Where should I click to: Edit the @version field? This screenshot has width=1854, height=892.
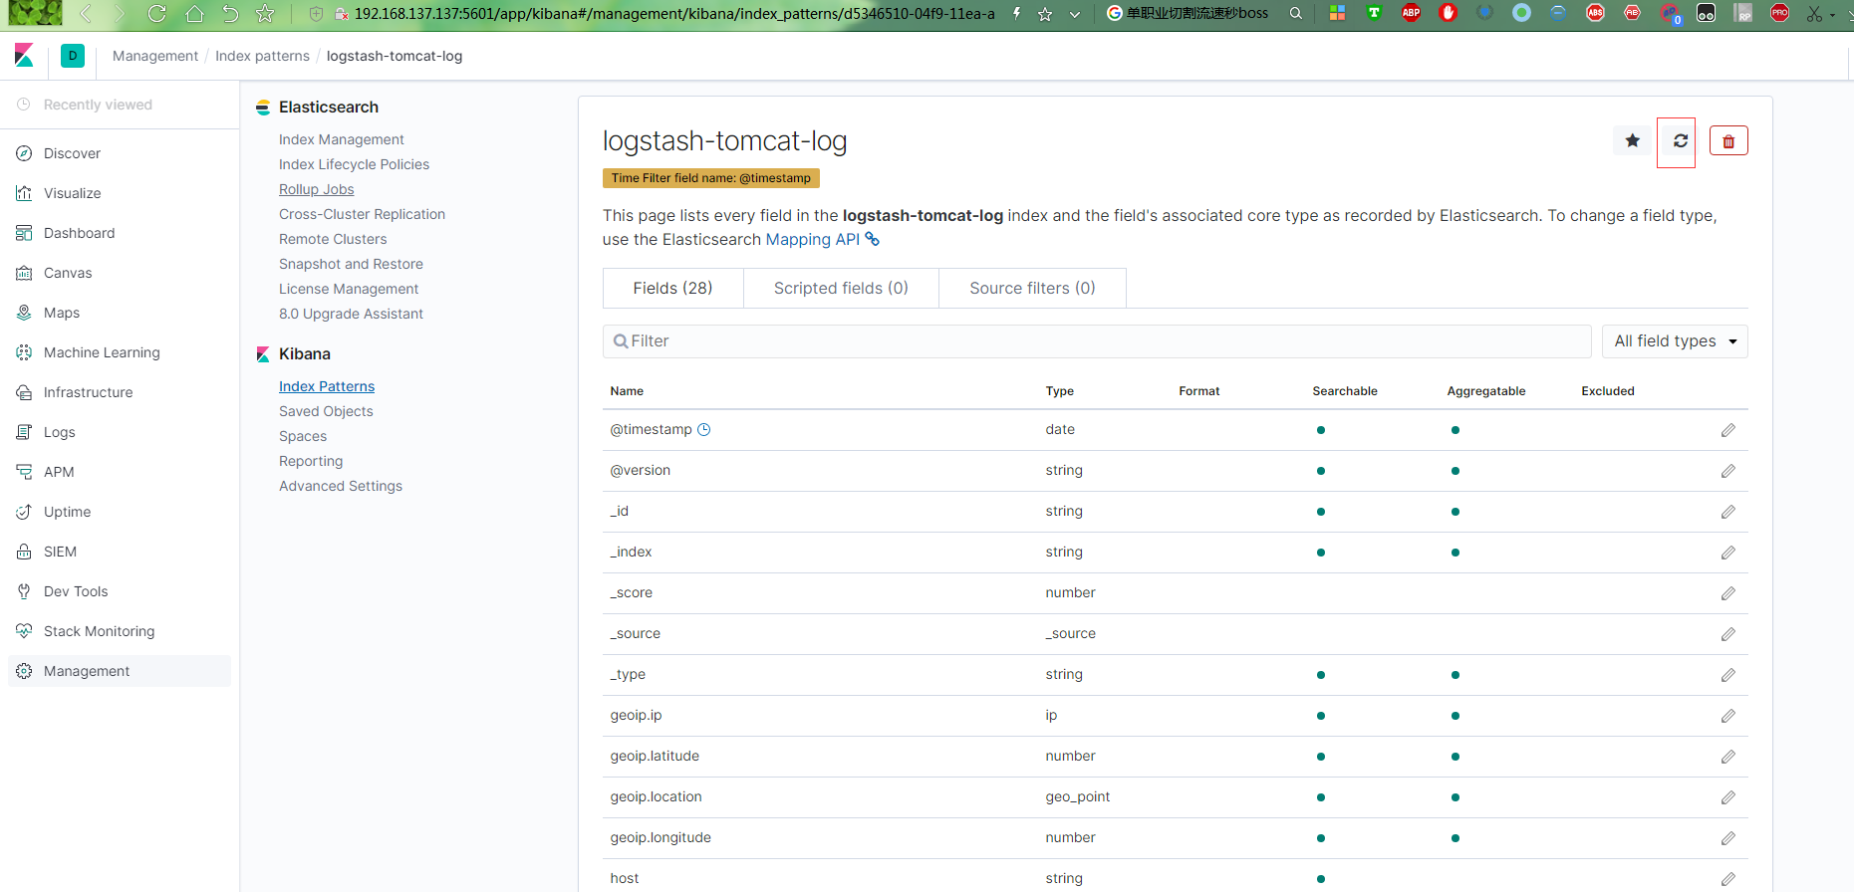1727,471
